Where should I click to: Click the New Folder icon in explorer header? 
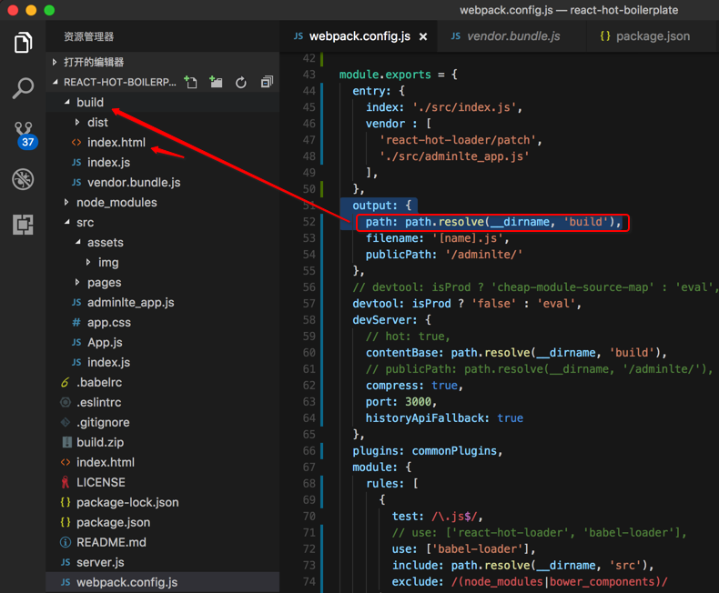coord(216,83)
